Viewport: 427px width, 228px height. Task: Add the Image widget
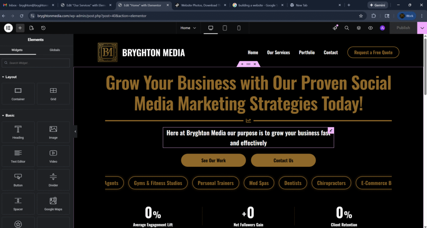pyautogui.click(x=53, y=132)
